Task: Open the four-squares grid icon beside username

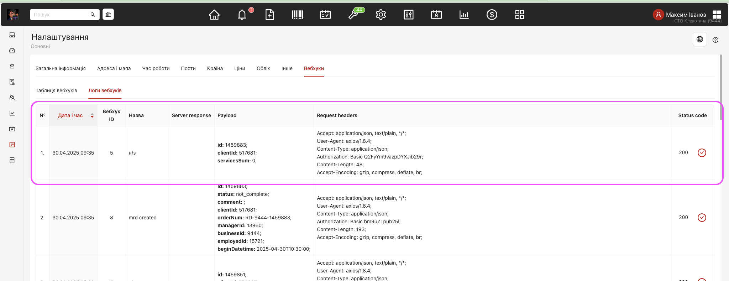Action: [717, 15]
